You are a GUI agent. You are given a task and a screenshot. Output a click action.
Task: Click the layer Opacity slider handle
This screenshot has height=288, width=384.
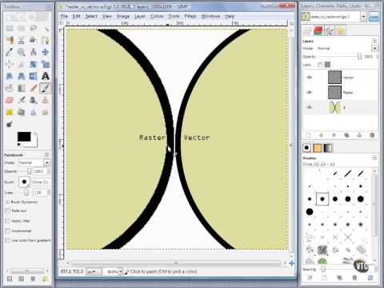(359, 56)
